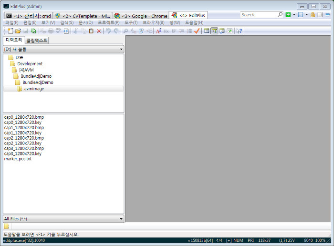Click the Save all files icon
Screen dimensions: 334x246
(33, 31)
